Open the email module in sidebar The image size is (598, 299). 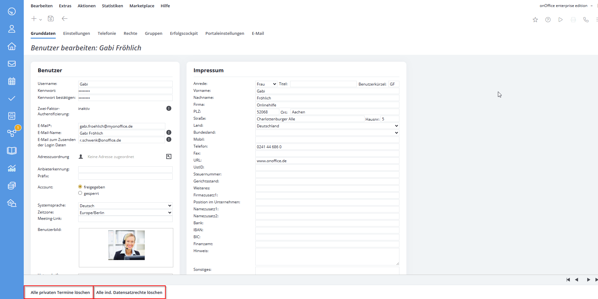coord(12,64)
